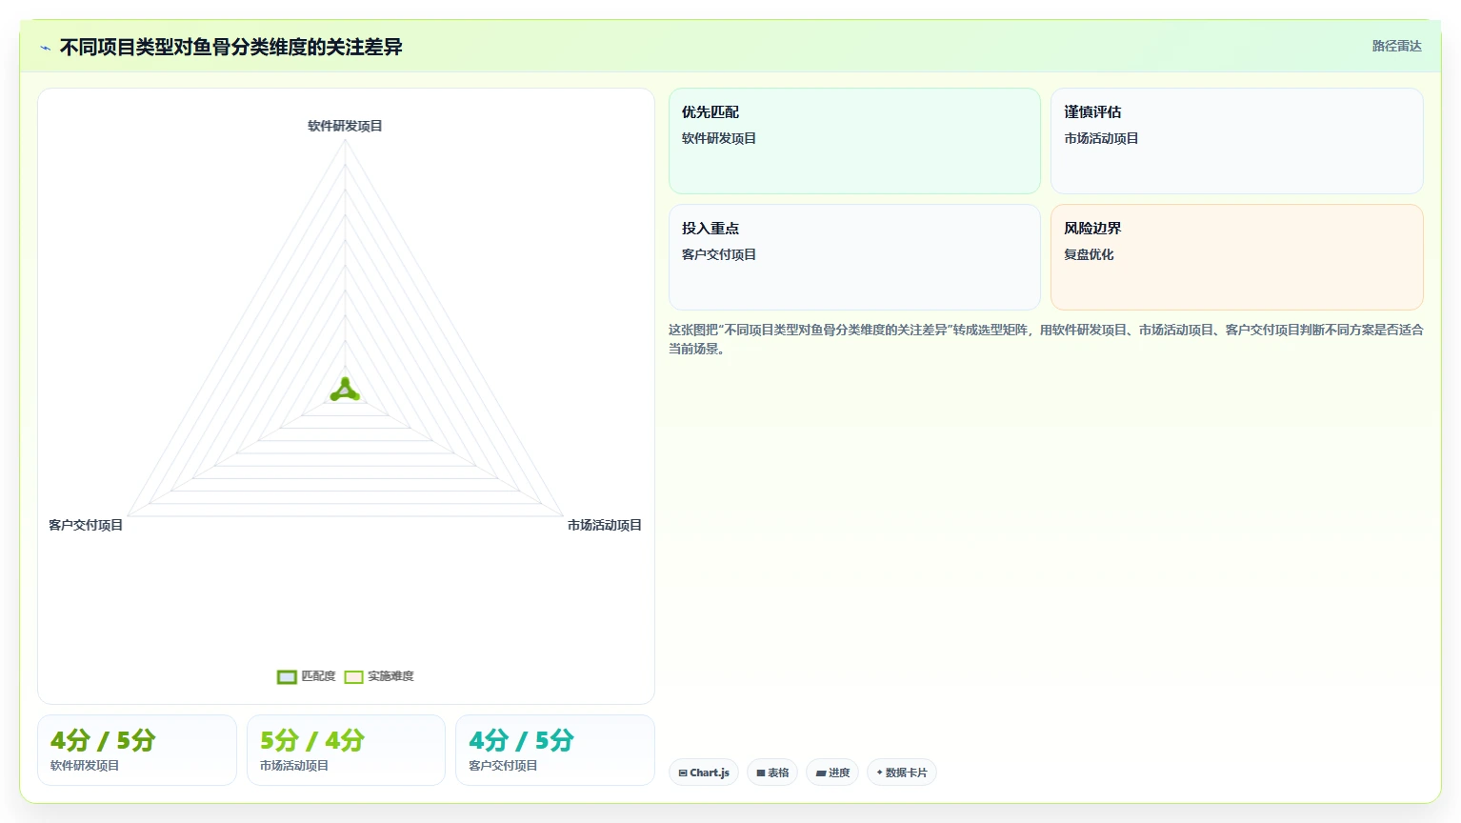
Task: Toggle the 实施难度 legend swatch
Action: (353, 677)
